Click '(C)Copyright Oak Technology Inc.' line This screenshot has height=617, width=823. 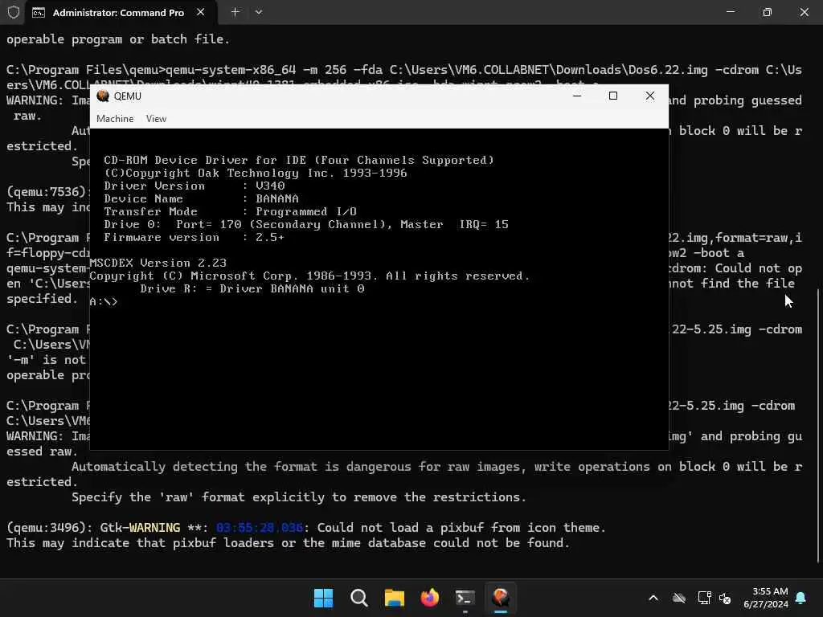(x=255, y=174)
